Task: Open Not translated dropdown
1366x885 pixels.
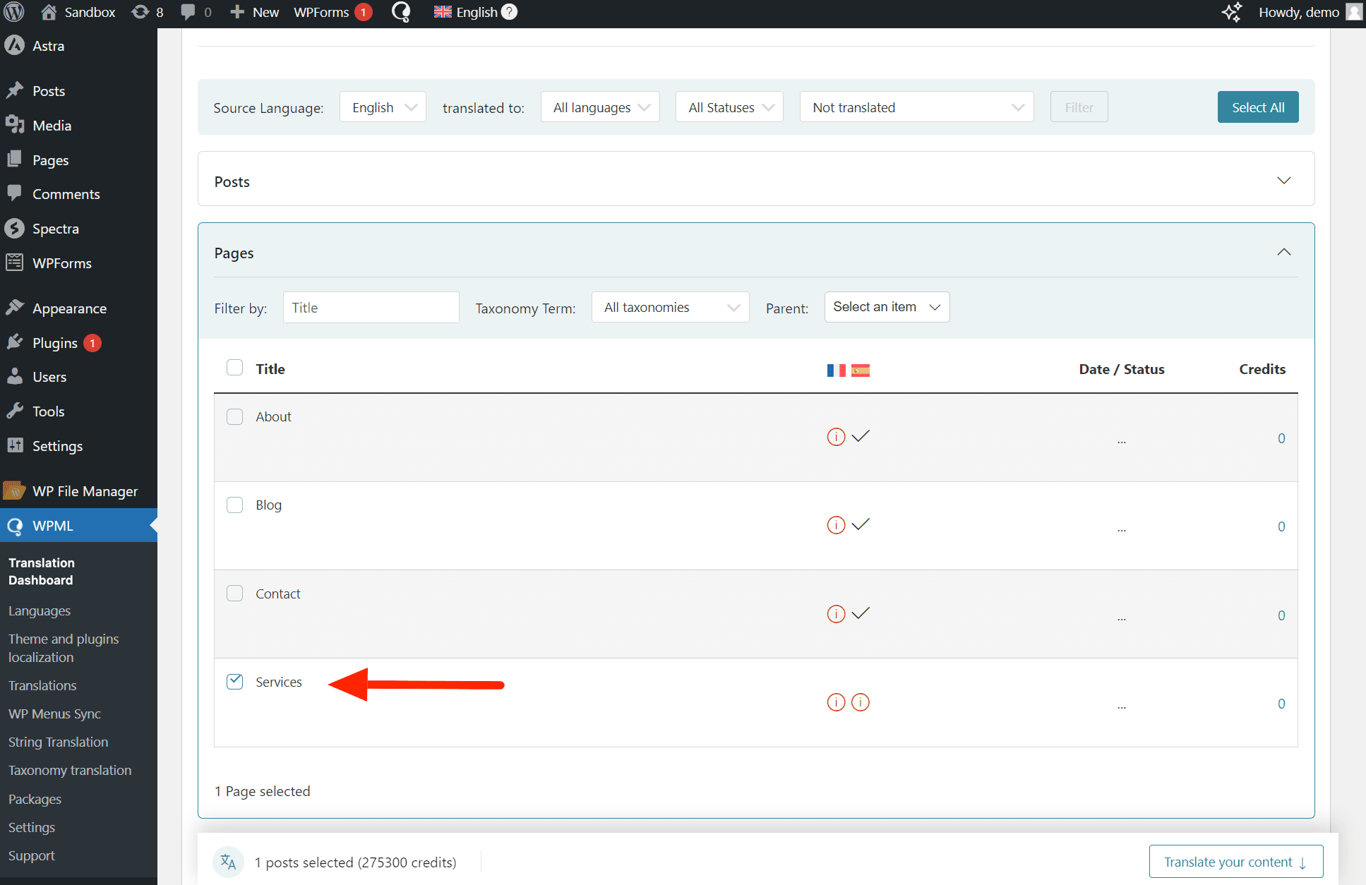Action: point(916,107)
